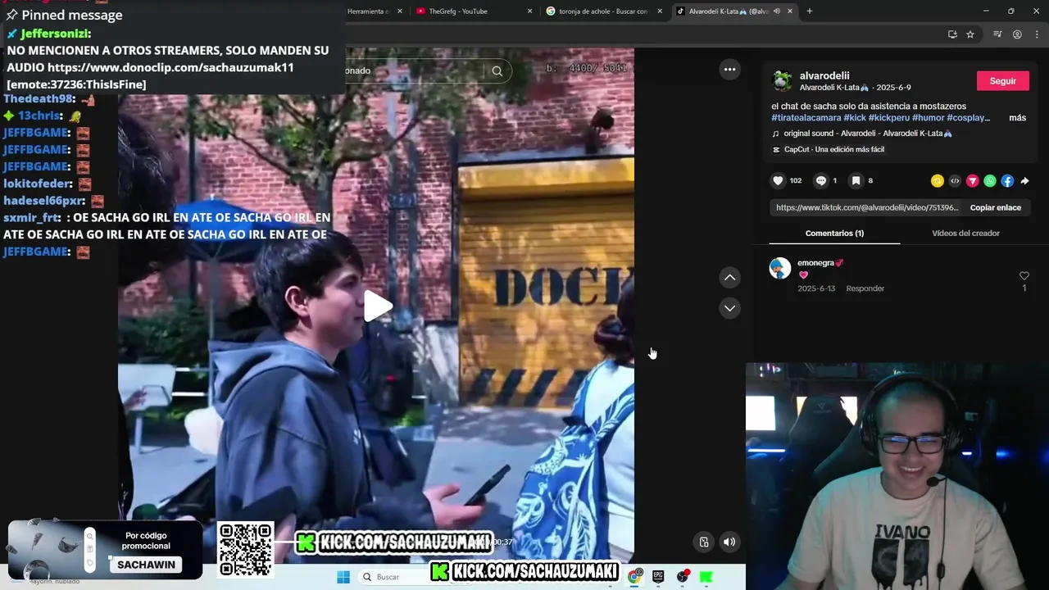Open Chrome from the taskbar
This screenshot has width=1049, height=590.
point(635,576)
